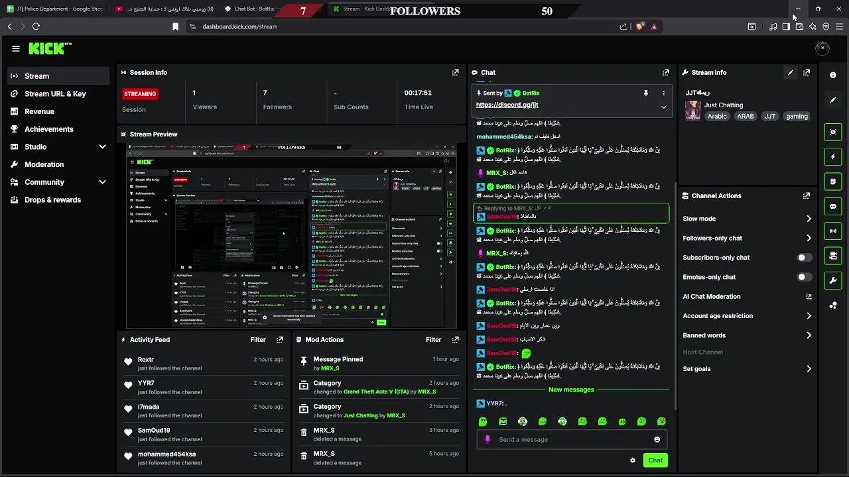
Task: Pop out the Stream Info panel
Action: (806, 72)
